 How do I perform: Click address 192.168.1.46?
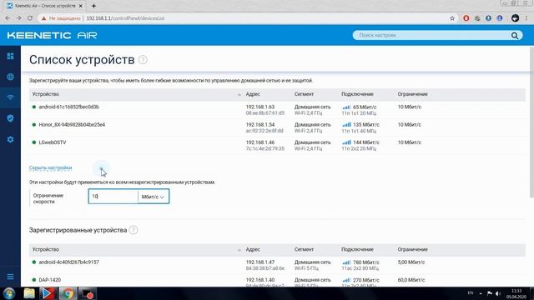click(260, 142)
